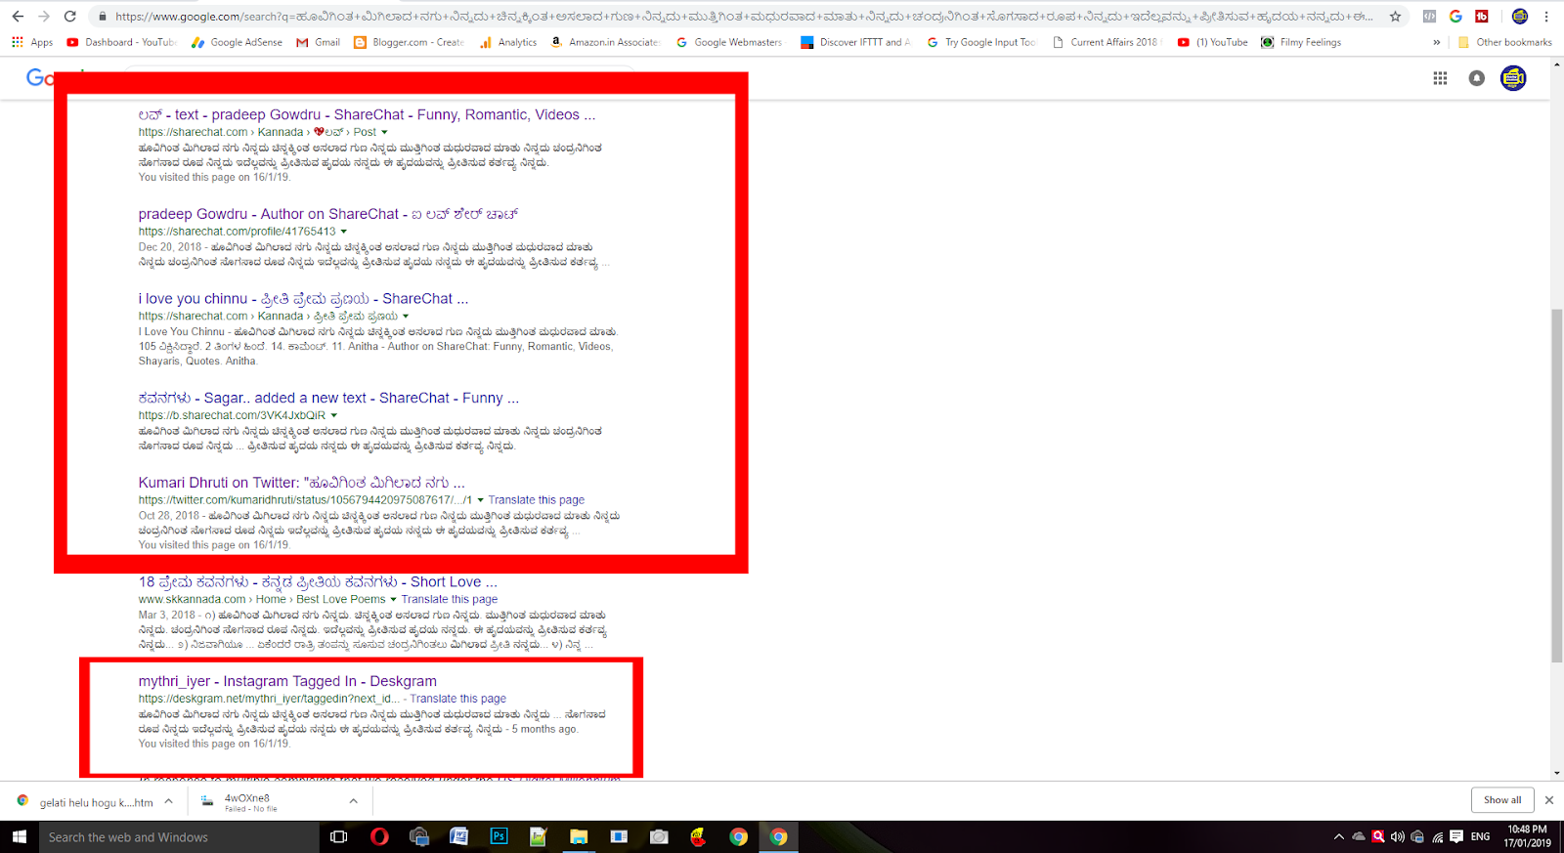Expand dropdown arrow beside sharechat.com › Kannada › Post

(384, 132)
